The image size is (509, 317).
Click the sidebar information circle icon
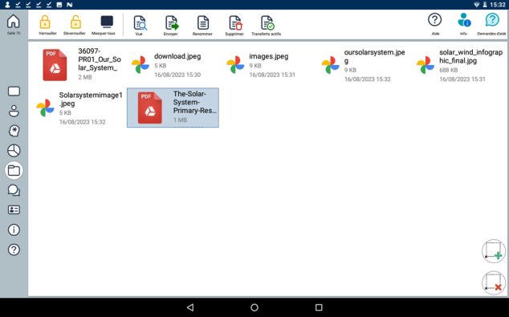pos(14,230)
